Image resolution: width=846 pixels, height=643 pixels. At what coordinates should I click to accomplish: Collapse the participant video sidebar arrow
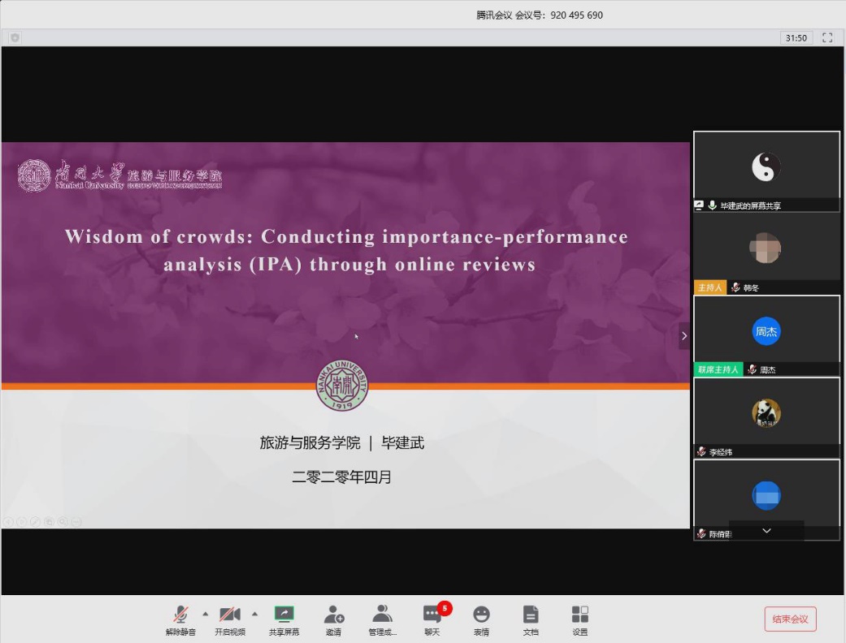pos(683,335)
